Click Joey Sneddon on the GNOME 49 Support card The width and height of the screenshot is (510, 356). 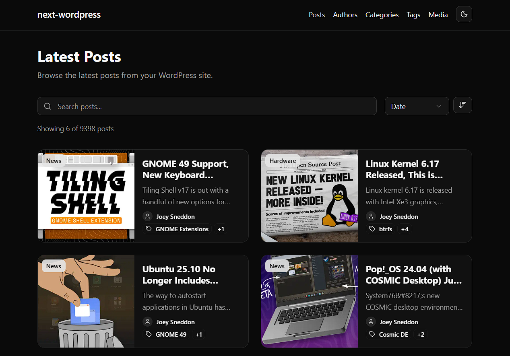[176, 216]
